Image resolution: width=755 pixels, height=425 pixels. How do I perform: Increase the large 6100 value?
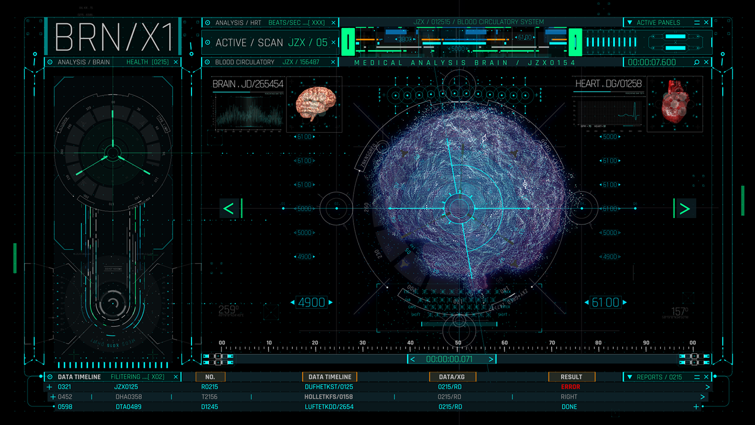pyautogui.click(x=624, y=303)
